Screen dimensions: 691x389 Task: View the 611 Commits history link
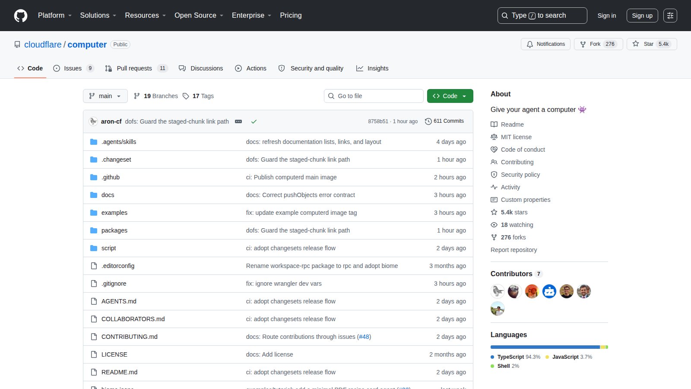(x=444, y=121)
